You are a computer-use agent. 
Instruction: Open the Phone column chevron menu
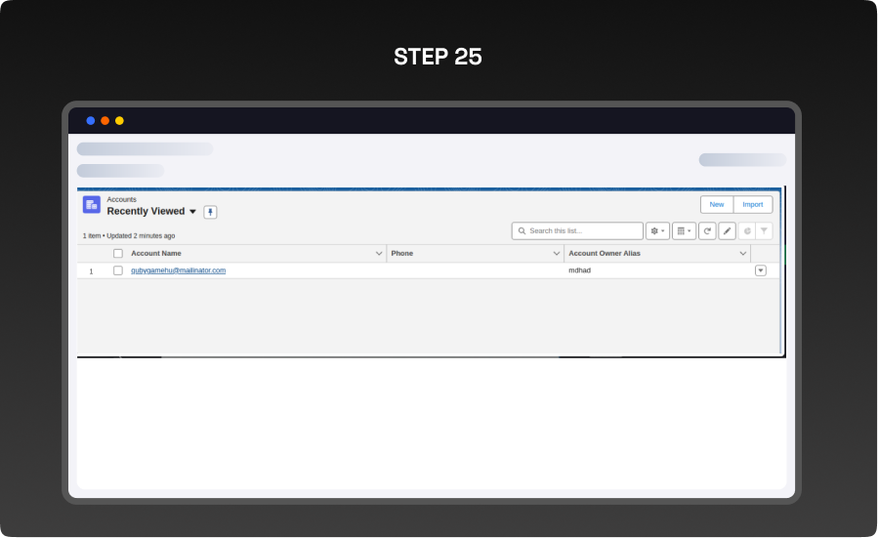coord(557,254)
